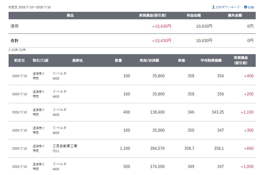Click the 349 unit price
The image size is (260, 175).
(191, 166)
